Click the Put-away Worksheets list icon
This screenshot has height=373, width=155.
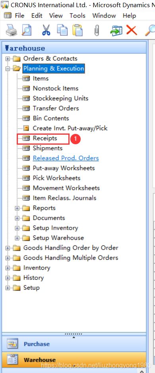(x=26, y=168)
